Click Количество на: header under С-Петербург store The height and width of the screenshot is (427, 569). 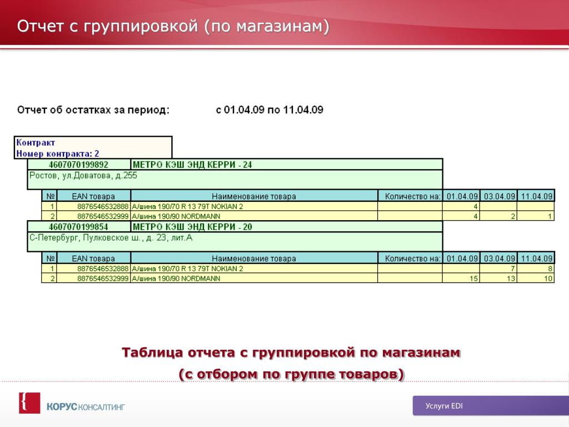[411, 258]
